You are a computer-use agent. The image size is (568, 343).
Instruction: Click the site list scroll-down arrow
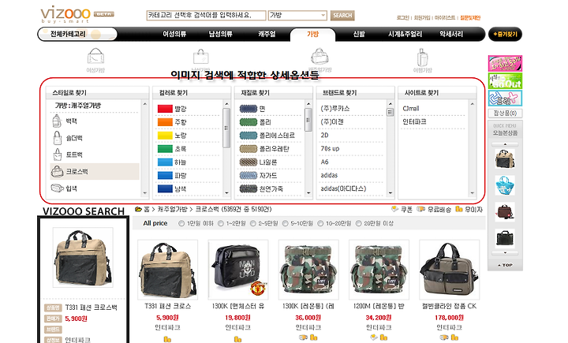(x=473, y=193)
